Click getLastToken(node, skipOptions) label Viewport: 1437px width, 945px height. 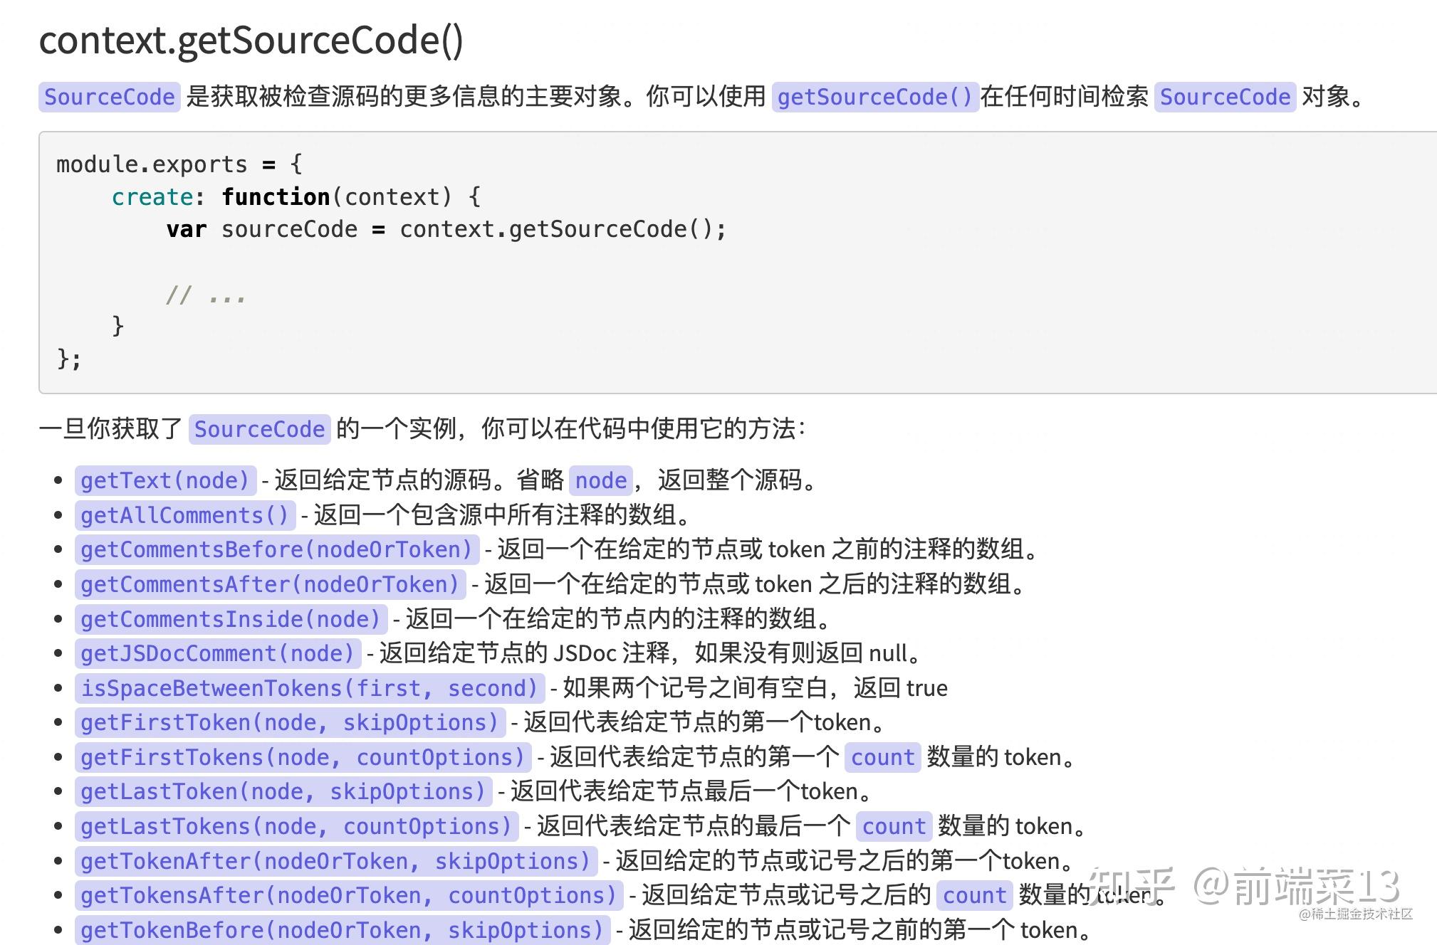point(283,791)
